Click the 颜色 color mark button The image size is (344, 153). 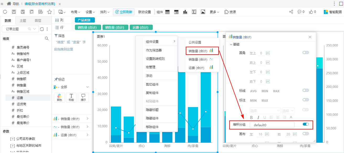(x=59, y=97)
